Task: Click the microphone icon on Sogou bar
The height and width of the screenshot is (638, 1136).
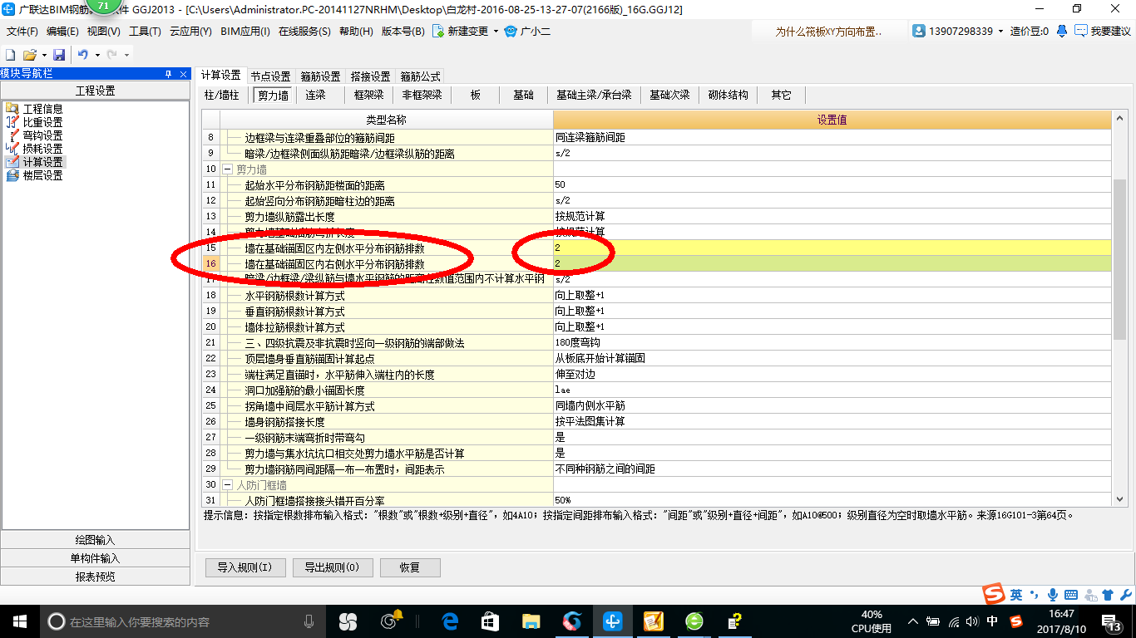Action: pyautogui.click(x=1053, y=595)
